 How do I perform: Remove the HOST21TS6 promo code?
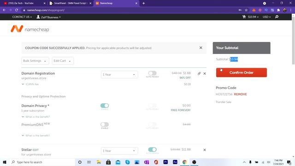click(240, 94)
